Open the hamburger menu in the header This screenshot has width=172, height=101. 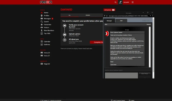click(x=133, y=2)
